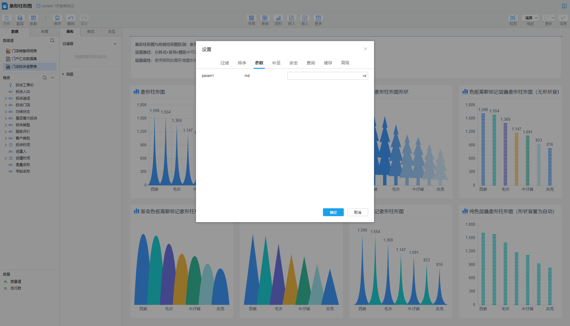Click the 信息 checkmark icon
Viewport: 570px width, 326px height.
pyautogui.click(x=563, y=18)
